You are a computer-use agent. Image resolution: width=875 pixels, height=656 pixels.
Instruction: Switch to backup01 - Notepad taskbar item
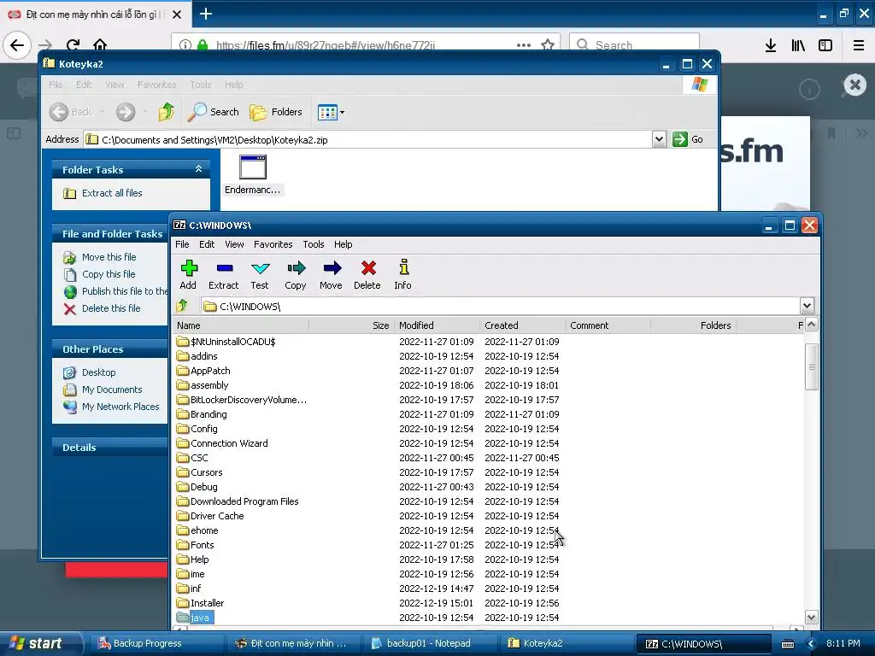(429, 643)
